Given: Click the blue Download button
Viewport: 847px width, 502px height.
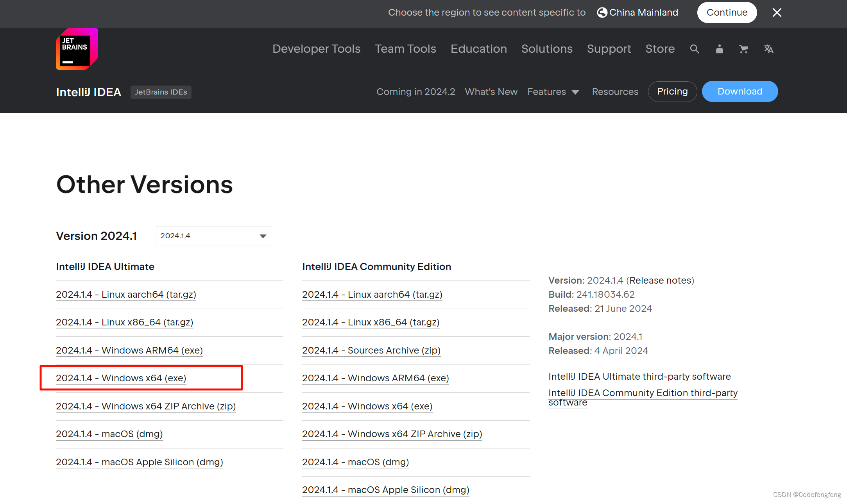Looking at the screenshot, I should click(740, 91).
